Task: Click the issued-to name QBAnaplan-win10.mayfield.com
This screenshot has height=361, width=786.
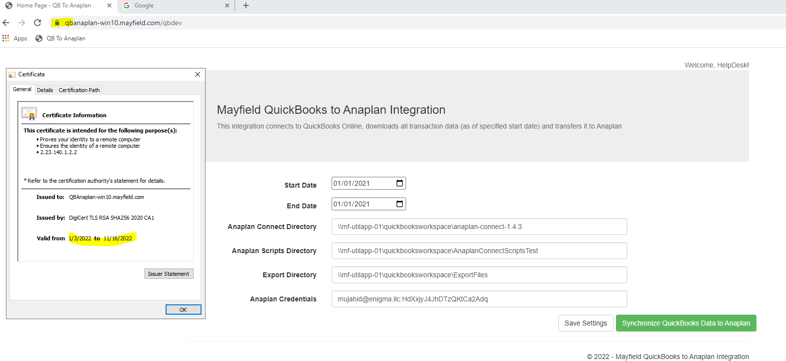Action: tap(106, 197)
